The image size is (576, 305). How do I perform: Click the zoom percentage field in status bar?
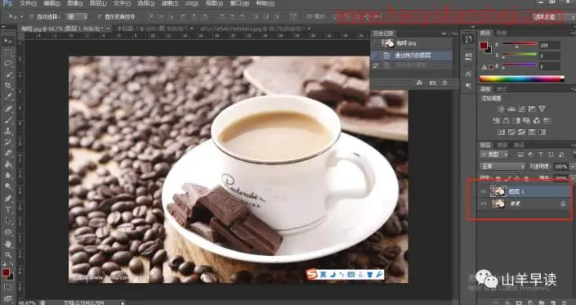click(x=27, y=303)
